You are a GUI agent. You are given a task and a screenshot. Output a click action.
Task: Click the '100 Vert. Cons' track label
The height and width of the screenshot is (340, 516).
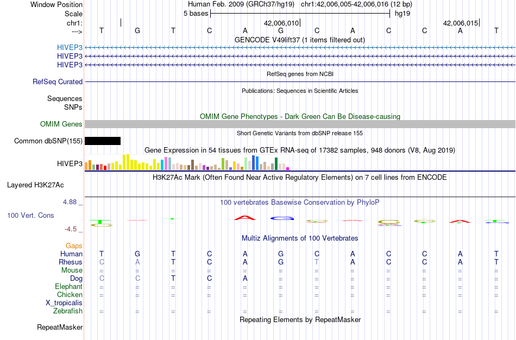(x=30, y=215)
